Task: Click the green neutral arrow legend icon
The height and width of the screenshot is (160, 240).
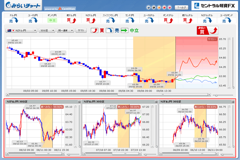Action: pyautogui.click(x=124, y=31)
